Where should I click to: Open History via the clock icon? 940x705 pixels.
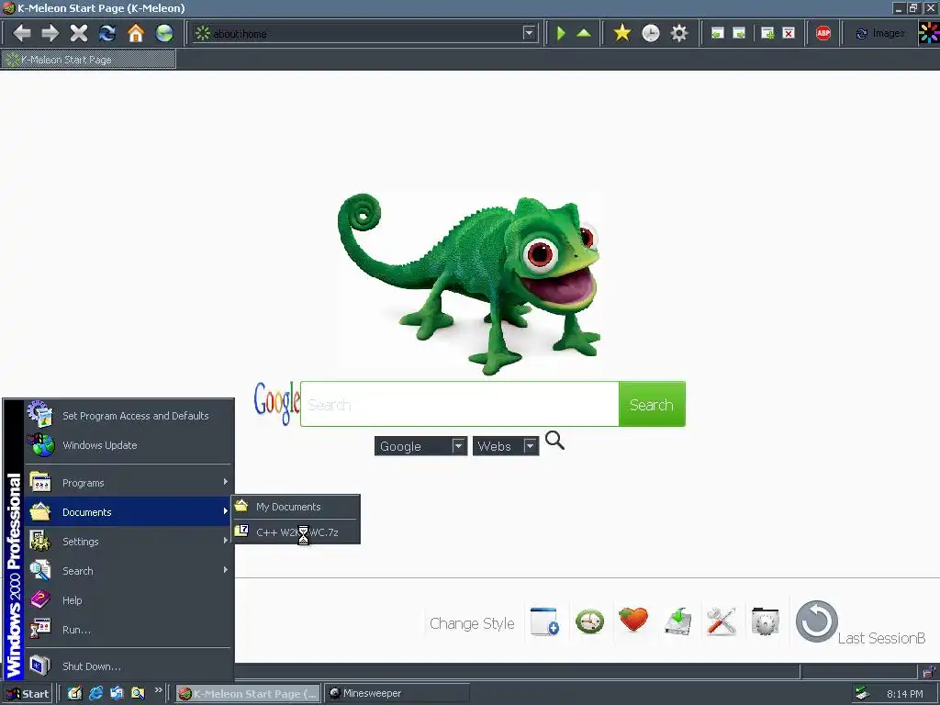click(x=651, y=33)
